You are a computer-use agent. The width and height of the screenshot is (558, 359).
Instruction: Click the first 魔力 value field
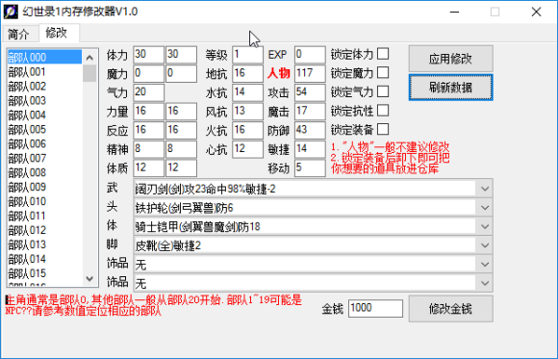click(149, 73)
